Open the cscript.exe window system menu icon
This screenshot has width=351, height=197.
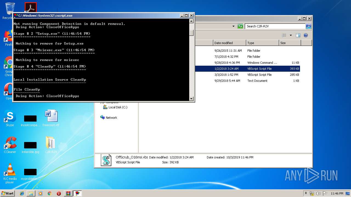click(x=16, y=16)
